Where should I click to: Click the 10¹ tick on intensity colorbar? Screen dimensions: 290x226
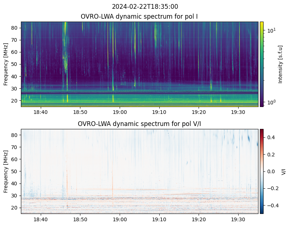(x=271, y=30)
